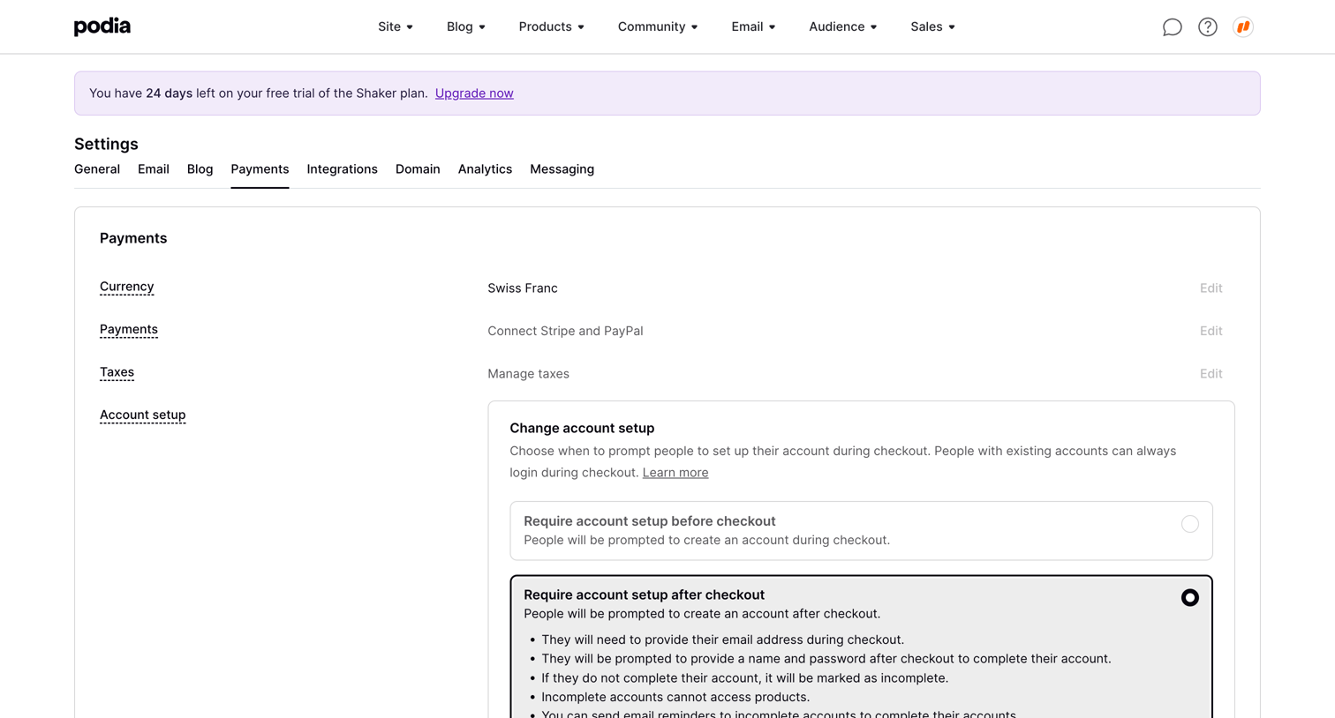This screenshot has height=718, width=1335.
Task: Switch to the Domain tab
Action: (x=418, y=169)
